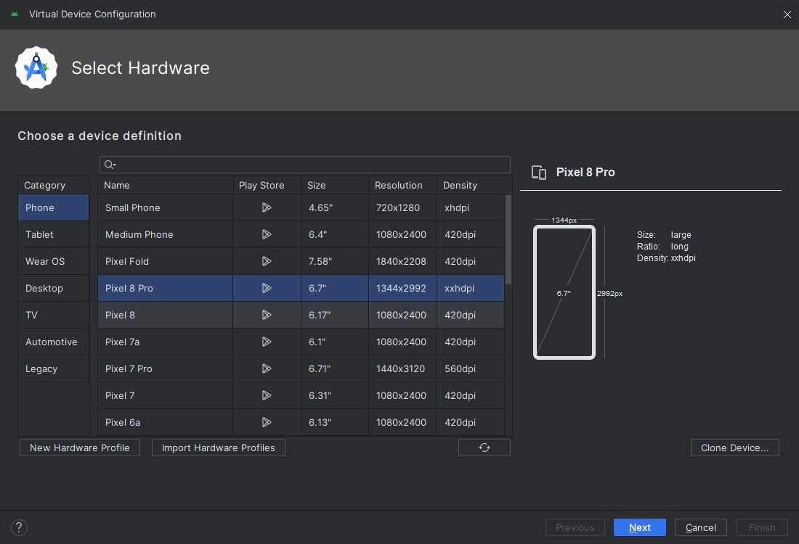799x544 pixels.
Task: Click the Play Store icon for Pixel 7a
Action: [x=267, y=342]
